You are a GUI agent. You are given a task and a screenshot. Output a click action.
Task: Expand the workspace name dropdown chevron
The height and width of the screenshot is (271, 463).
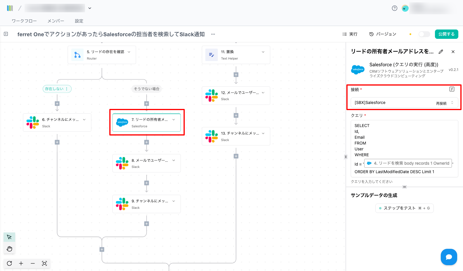coord(90,8)
